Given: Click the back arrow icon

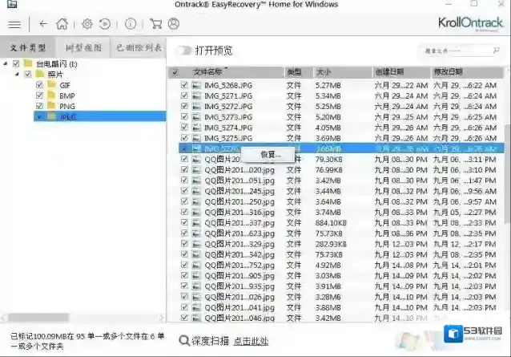Looking at the screenshot, I should (42, 24).
